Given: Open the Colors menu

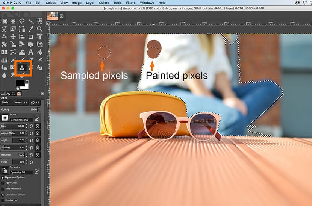Looking at the screenshot, I should tap(104, 3).
